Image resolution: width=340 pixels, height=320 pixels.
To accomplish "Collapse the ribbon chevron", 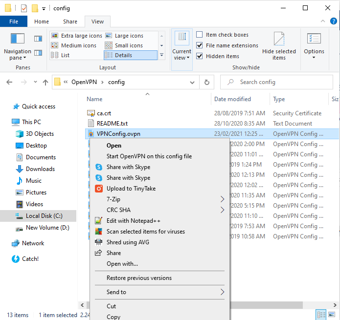I will 323,21.
